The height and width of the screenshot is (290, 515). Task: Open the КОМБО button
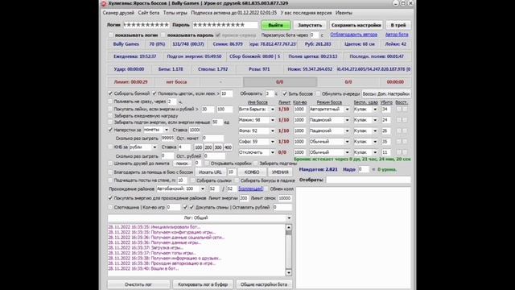tap(252, 172)
